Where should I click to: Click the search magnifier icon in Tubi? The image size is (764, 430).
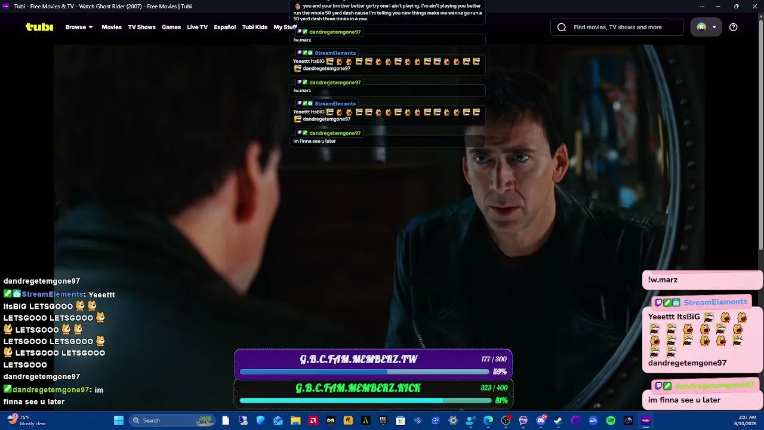point(562,27)
